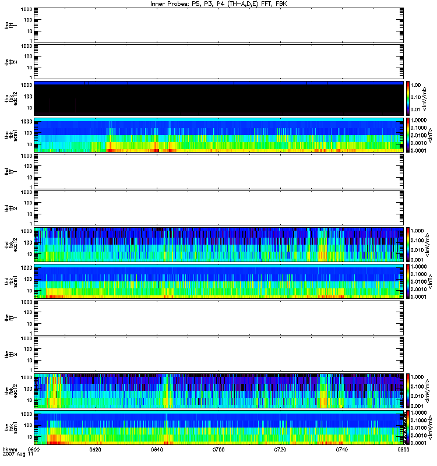Click the tha fbk scm1 color bar
Image resolution: width=437 pixels, height=466 pixels.
(408, 135)
